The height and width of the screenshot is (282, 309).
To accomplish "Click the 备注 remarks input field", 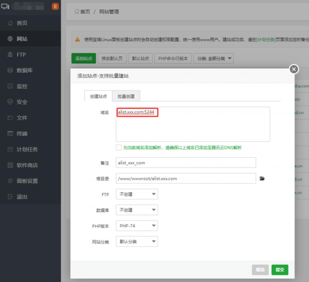I will tap(186, 163).
